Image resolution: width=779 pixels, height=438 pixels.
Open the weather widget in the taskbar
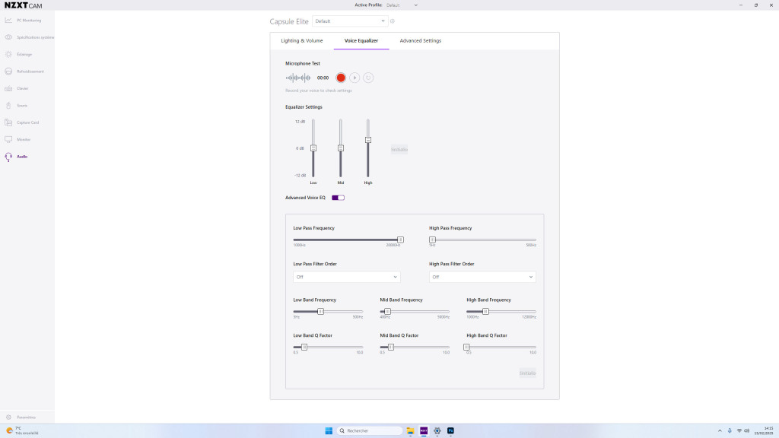(22, 430)
